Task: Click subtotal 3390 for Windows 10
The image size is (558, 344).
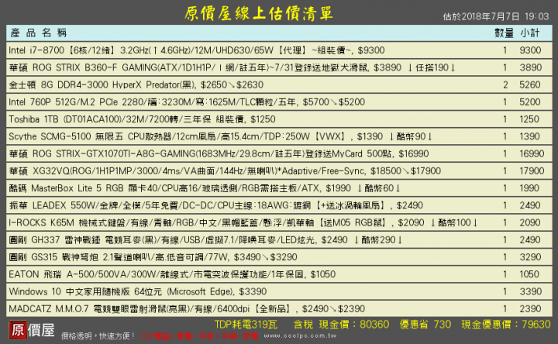Action: tap(530, 292)
